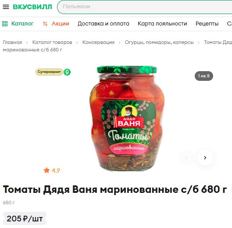Open Каталог товаров breadcrumb

(x=52, y=43)
